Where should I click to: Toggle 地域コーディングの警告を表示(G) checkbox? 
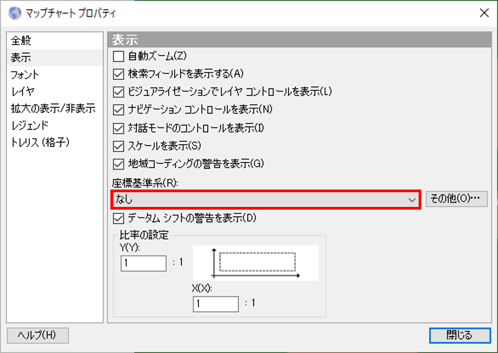tap(119, 164)
